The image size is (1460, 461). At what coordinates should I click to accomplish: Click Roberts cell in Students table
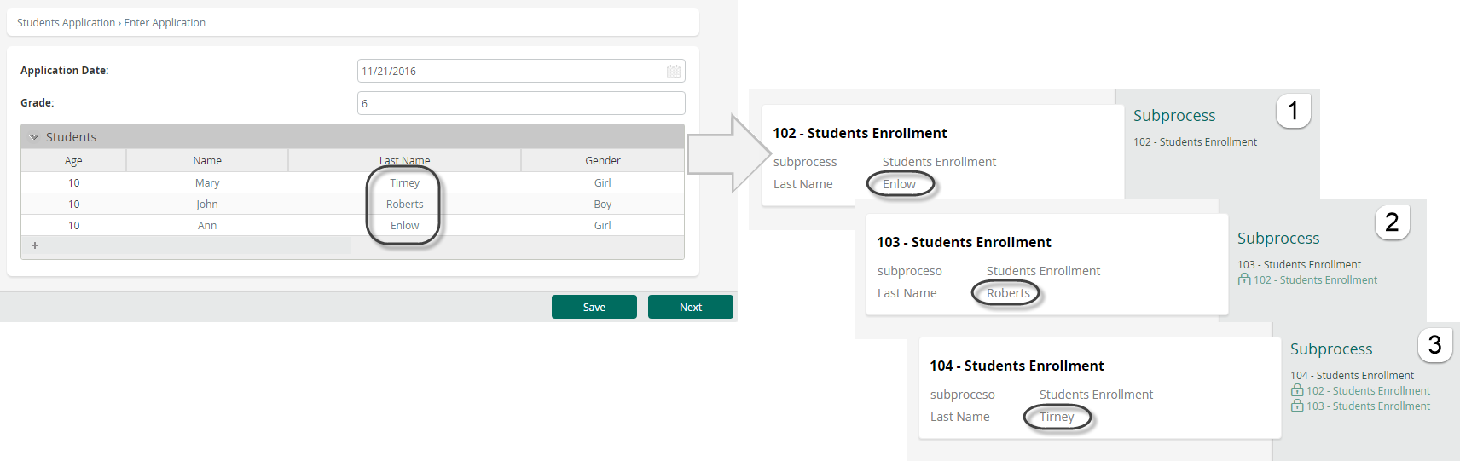404,204
